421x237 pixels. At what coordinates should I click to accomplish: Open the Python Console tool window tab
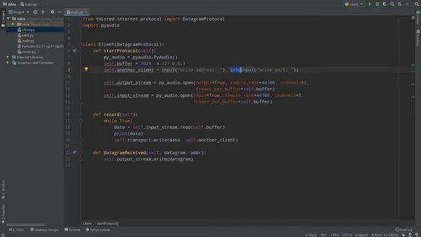pyautogui.click(x=98, y=230)
